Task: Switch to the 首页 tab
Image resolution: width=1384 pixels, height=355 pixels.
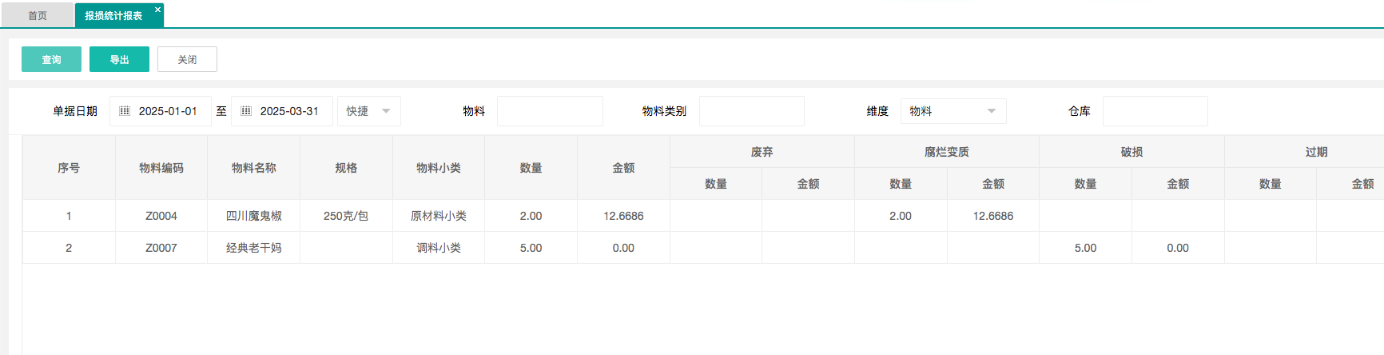Action: tap(38, 15)
